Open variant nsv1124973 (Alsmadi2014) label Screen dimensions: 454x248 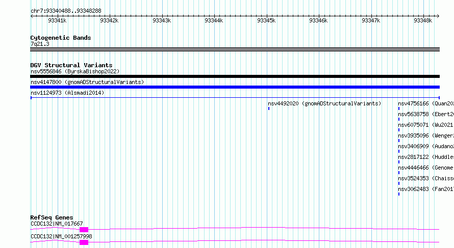click(67, 93)
